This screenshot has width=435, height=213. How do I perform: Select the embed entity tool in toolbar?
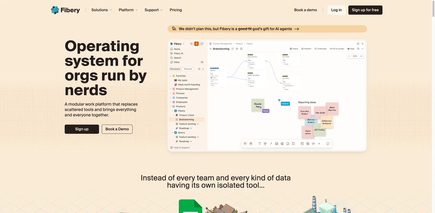click(308, 144)
